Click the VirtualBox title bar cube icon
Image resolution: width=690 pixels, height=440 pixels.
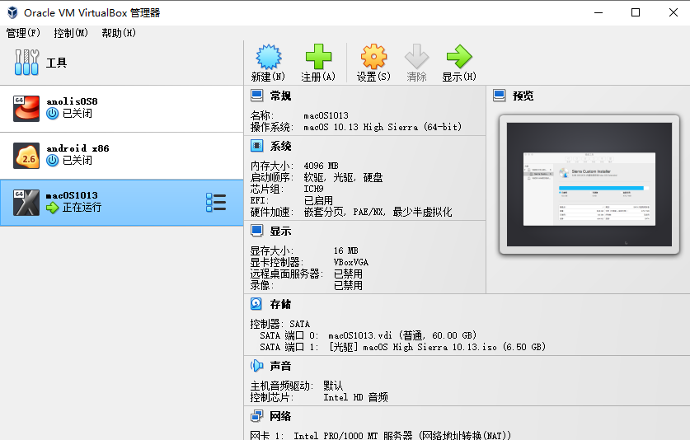[x=12, y=12]
